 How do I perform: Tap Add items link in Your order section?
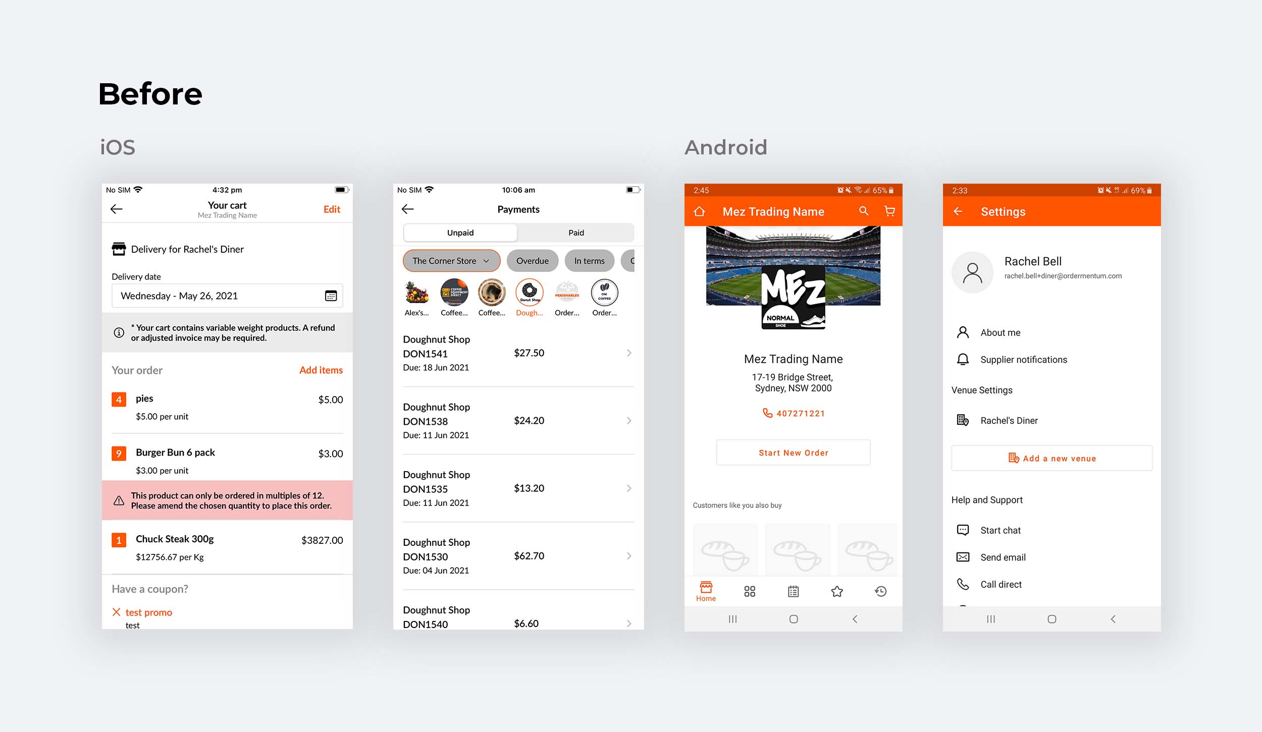pos(321,369)
